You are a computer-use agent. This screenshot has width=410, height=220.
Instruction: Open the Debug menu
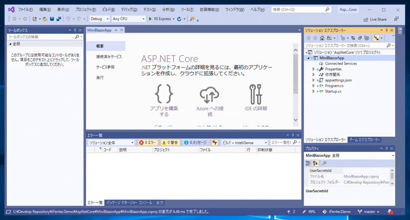coord(129,10)
